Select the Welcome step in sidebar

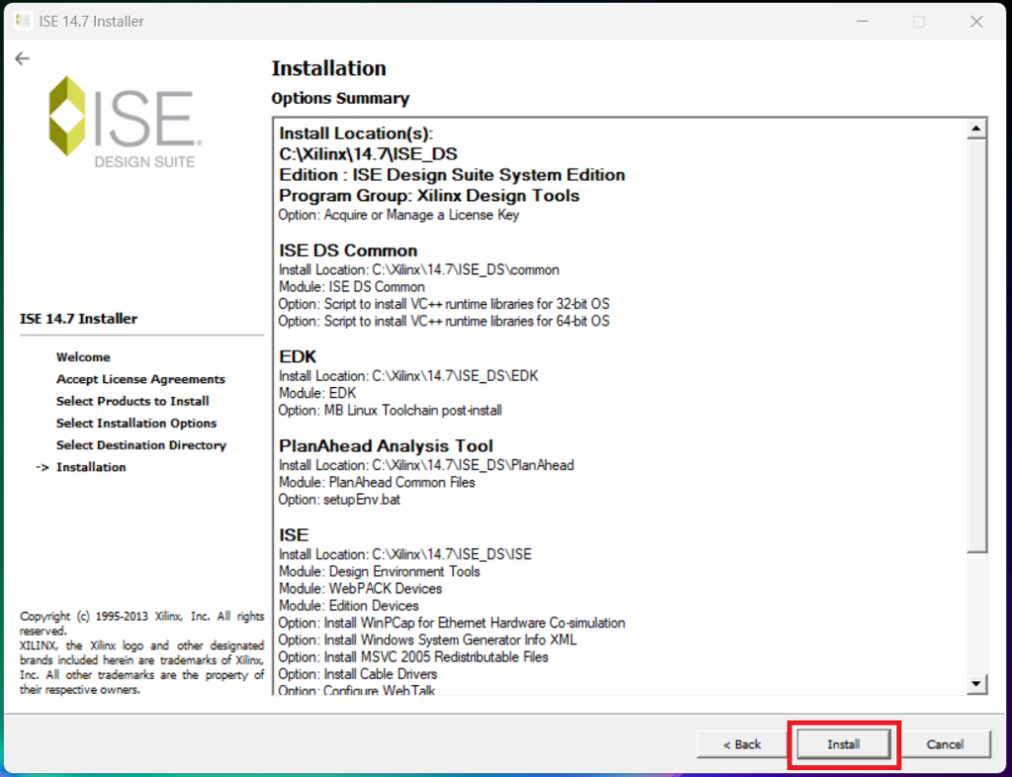pos(83,357)
